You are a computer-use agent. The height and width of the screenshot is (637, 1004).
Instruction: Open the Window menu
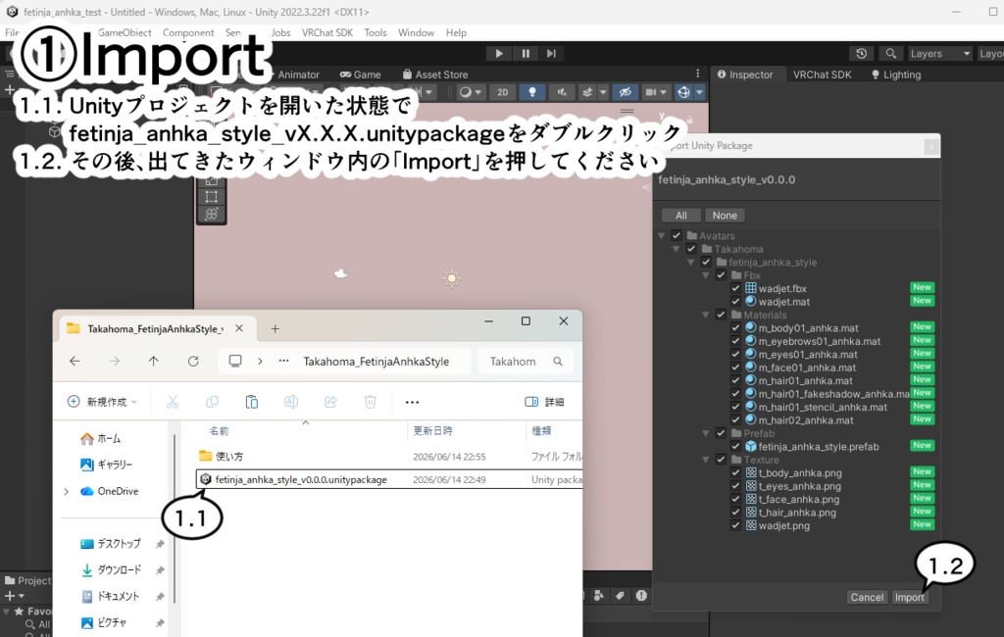[x=416, y=32]
